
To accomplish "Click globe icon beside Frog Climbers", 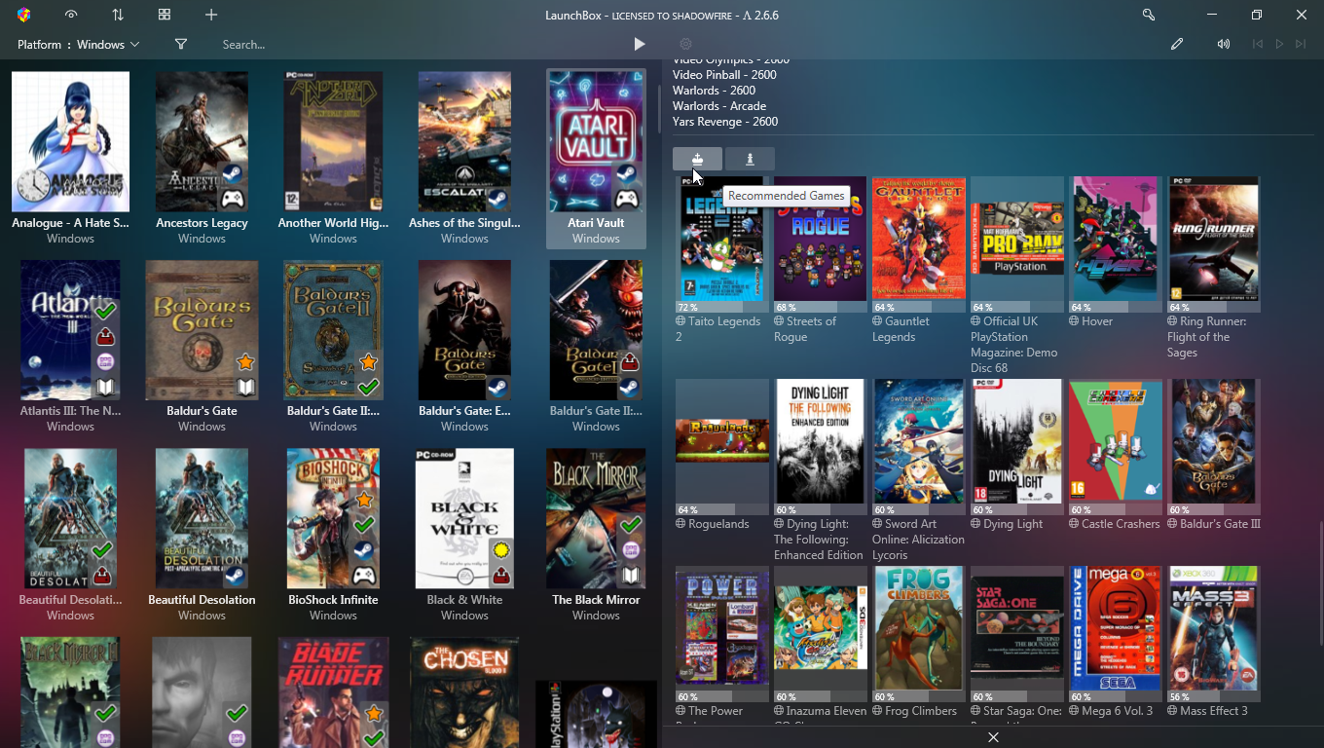I will click(x=878, y=711).
